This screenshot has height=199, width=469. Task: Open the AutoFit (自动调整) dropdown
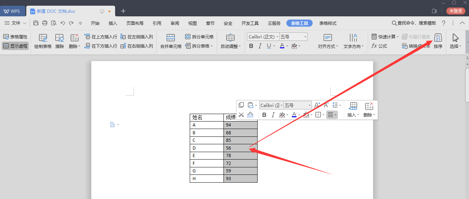(231, 41)
